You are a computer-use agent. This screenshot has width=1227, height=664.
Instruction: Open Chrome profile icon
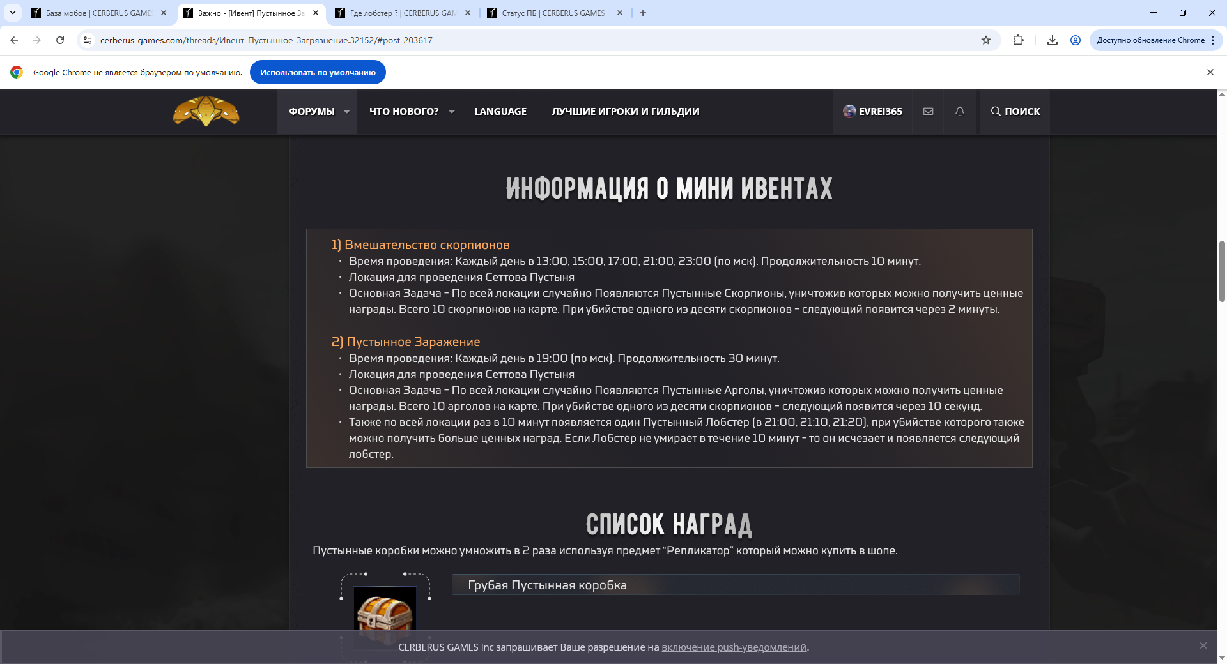point(1076,40)
